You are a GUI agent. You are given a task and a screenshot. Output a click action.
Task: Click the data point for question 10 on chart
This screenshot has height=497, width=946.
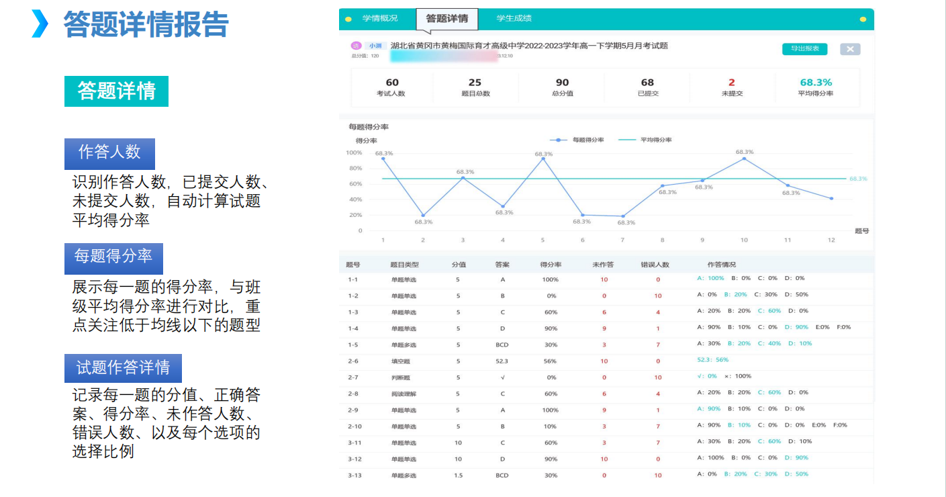click(744, 159)
